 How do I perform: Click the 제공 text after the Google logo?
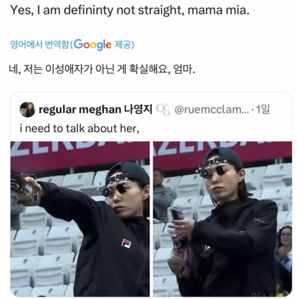[x=122, y=45]
